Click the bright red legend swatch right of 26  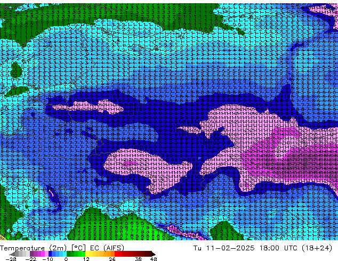116,254
